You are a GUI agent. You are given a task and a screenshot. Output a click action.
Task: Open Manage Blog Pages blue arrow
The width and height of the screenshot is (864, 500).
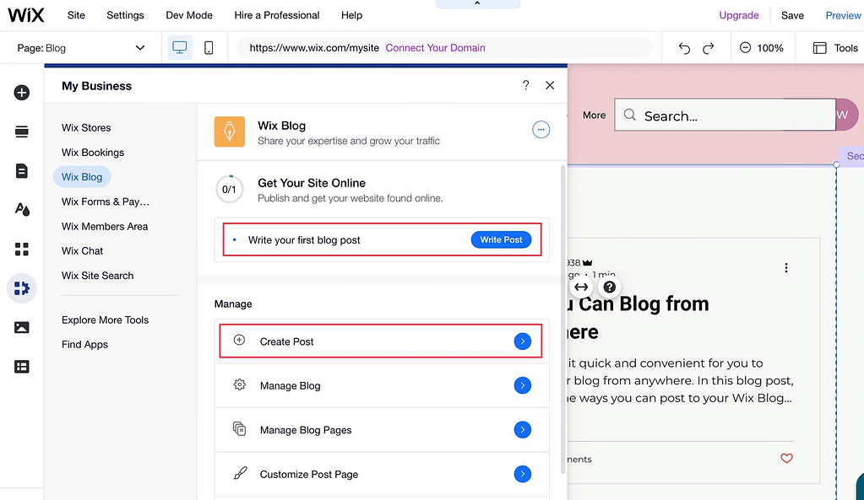(x=522, y=429)
